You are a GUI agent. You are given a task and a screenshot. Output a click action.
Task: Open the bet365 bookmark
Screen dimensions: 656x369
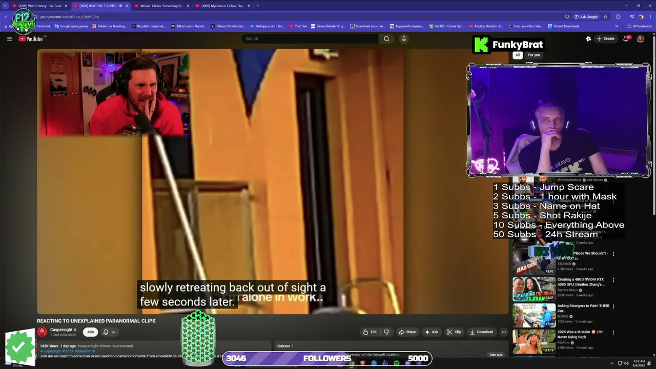point(447,26)
